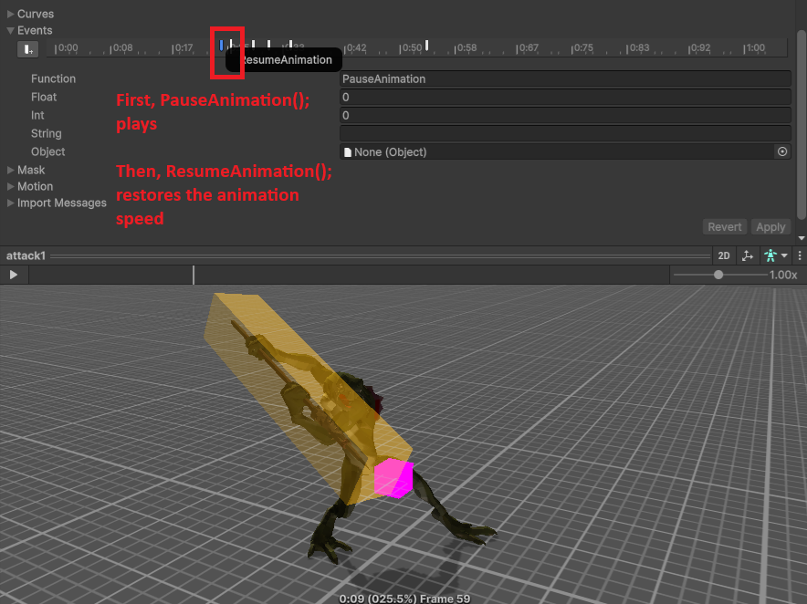Click the Revert button
Image resolution: width=807 pixels, height=604 pixels.
point(725,227)
